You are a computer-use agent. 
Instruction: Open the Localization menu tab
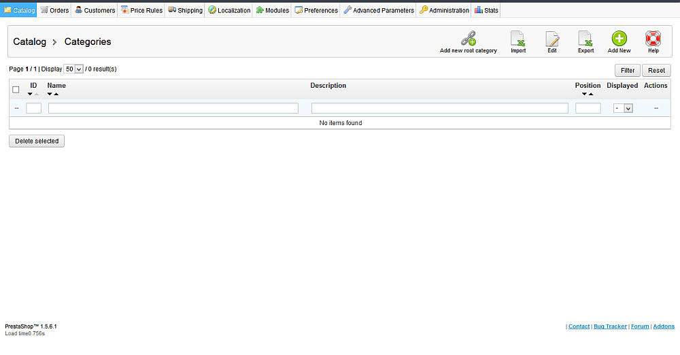[x=228, y=10]
